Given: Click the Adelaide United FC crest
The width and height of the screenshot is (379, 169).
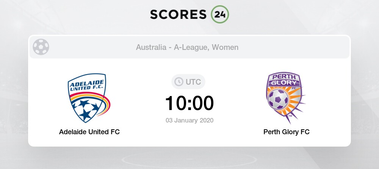Looking at the screenshot, I should click(89, 98).
